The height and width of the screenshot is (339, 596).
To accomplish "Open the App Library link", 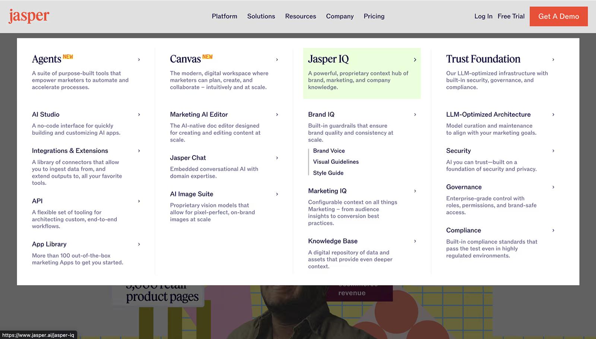I will 49,244.
